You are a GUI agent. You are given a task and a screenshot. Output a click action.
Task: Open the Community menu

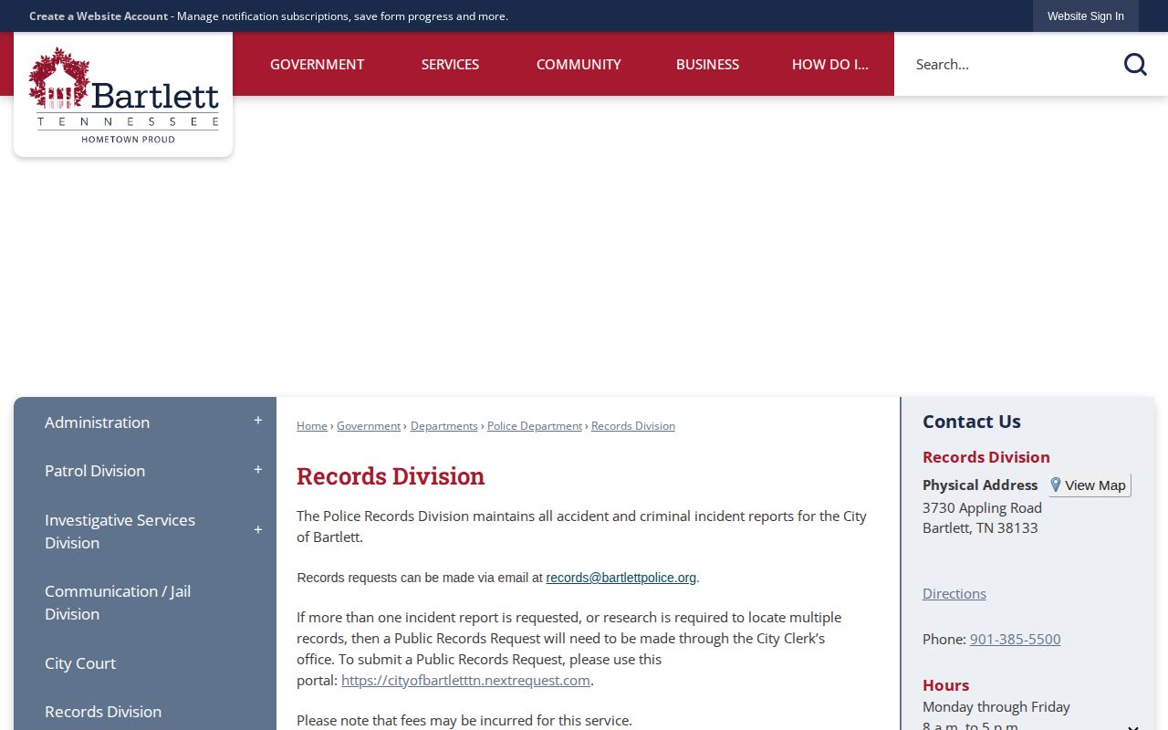[579, 64]
